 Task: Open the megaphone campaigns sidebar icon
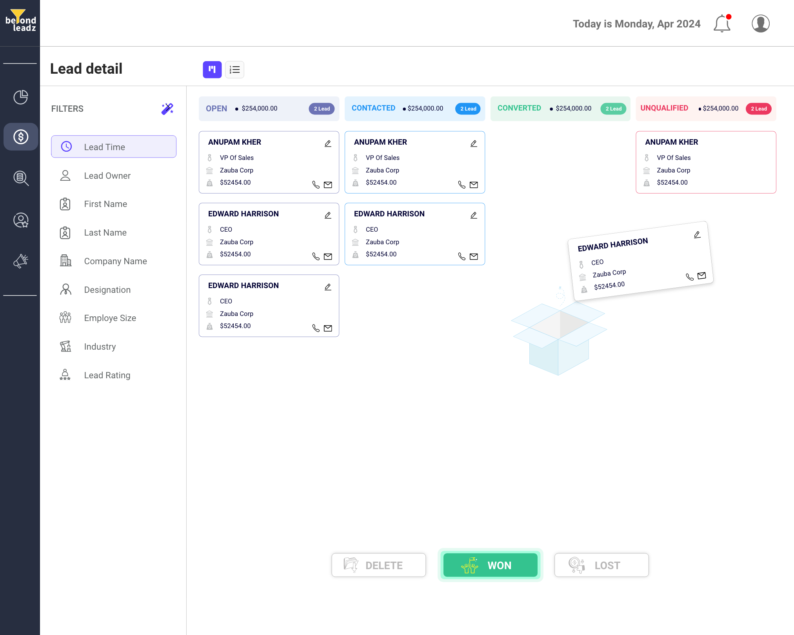20,261
